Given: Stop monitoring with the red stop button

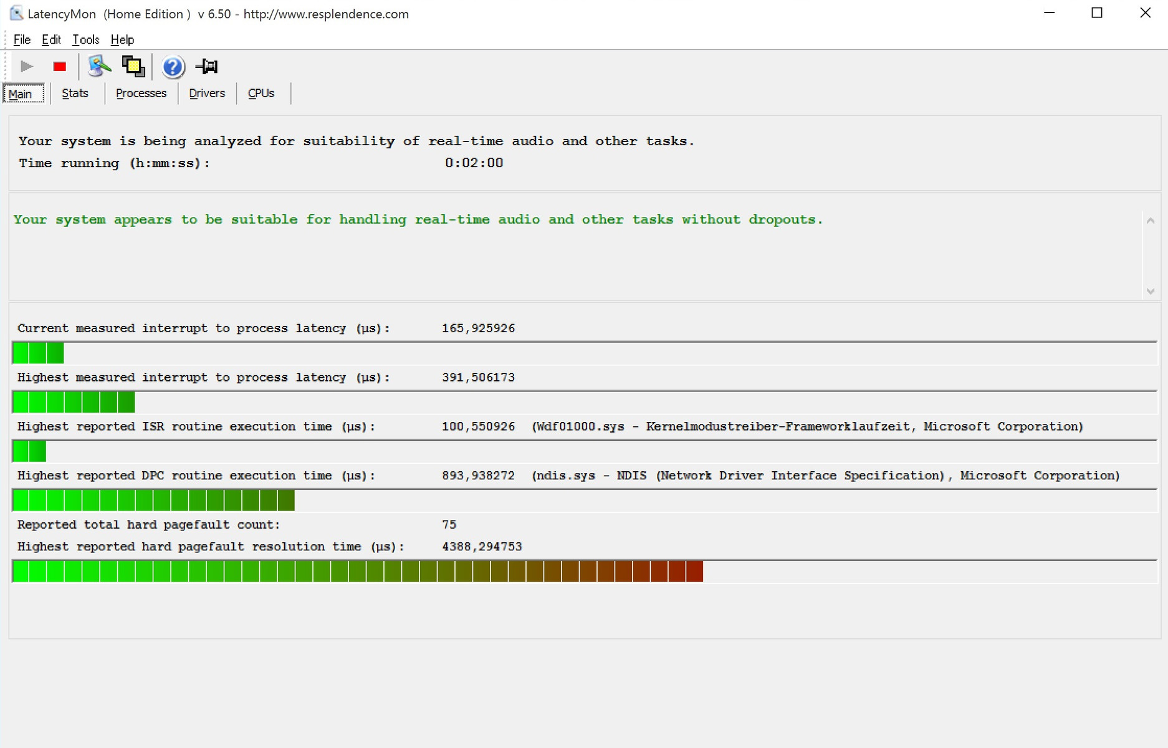Looking at the screenshot, I should click(60, 66).
